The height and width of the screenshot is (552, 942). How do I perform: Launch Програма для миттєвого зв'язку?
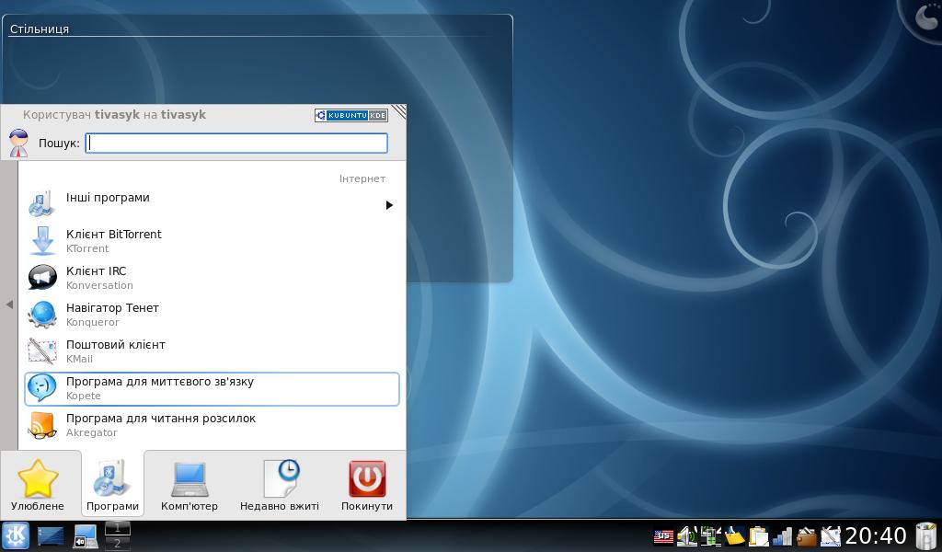pyautogui.click(x=212, y=388)
